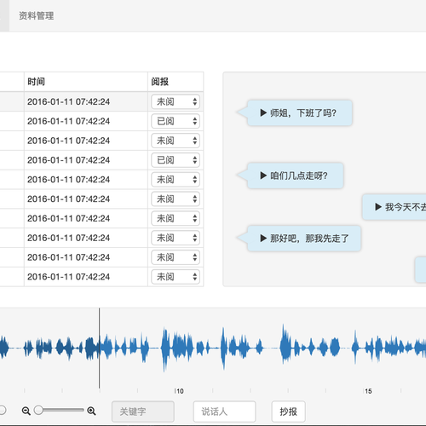The height and width of the screenshot is (426, 426).
Task: Click the zoom in magnifier icon
Action: [x=91, y=411]
